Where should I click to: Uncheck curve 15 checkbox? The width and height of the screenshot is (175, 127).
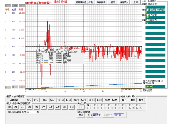pyautogui.click(x=130, y=108)
